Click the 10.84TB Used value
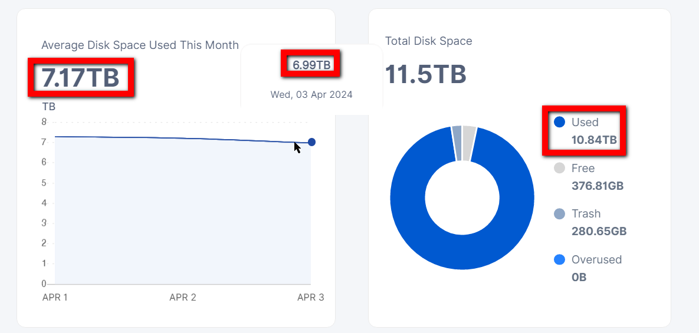 [594, 140]
